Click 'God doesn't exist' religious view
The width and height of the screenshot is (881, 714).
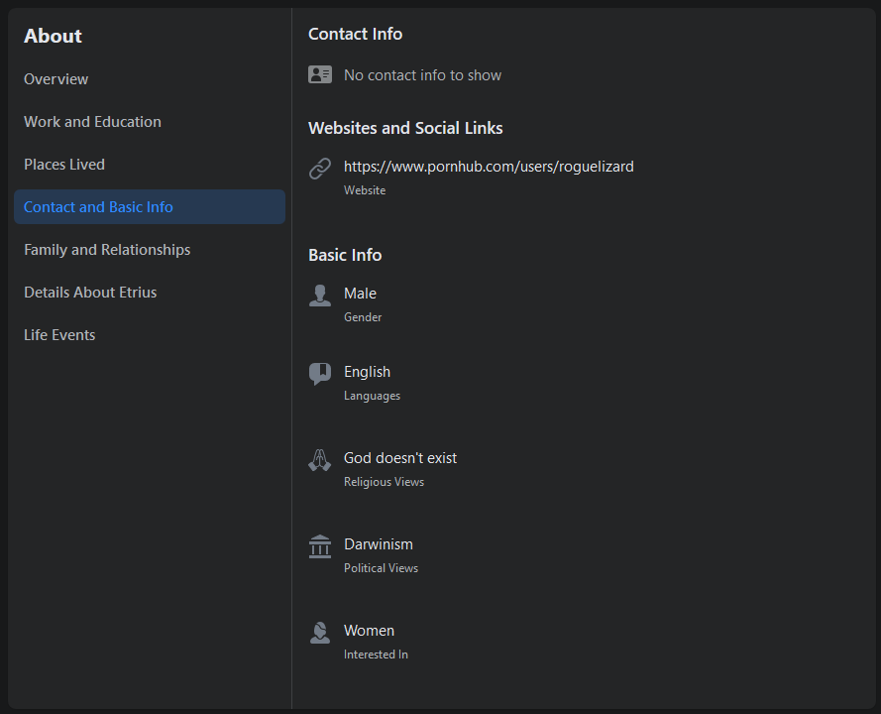click(x=400, y=458)
